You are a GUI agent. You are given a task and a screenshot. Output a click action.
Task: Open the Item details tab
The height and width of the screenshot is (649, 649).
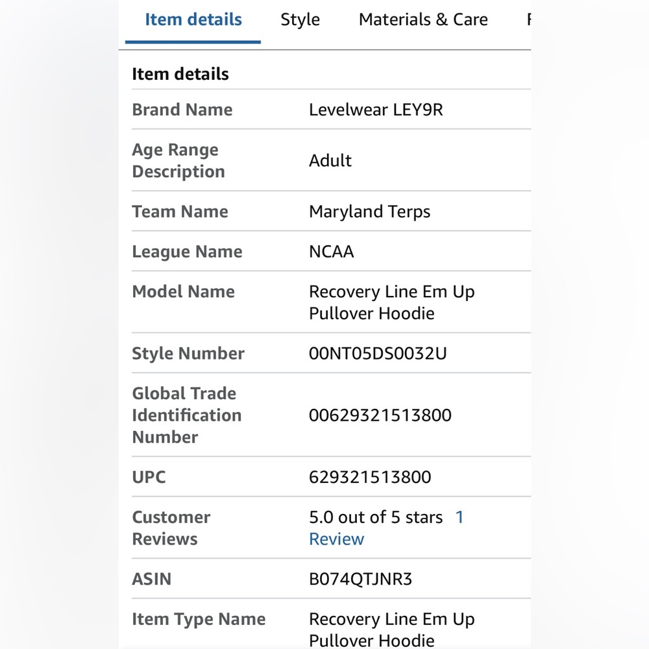193,20
